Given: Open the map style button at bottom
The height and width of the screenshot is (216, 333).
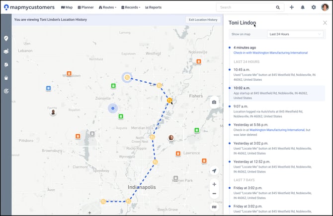Looking at the screenshot, I should (x=214, y=207).
